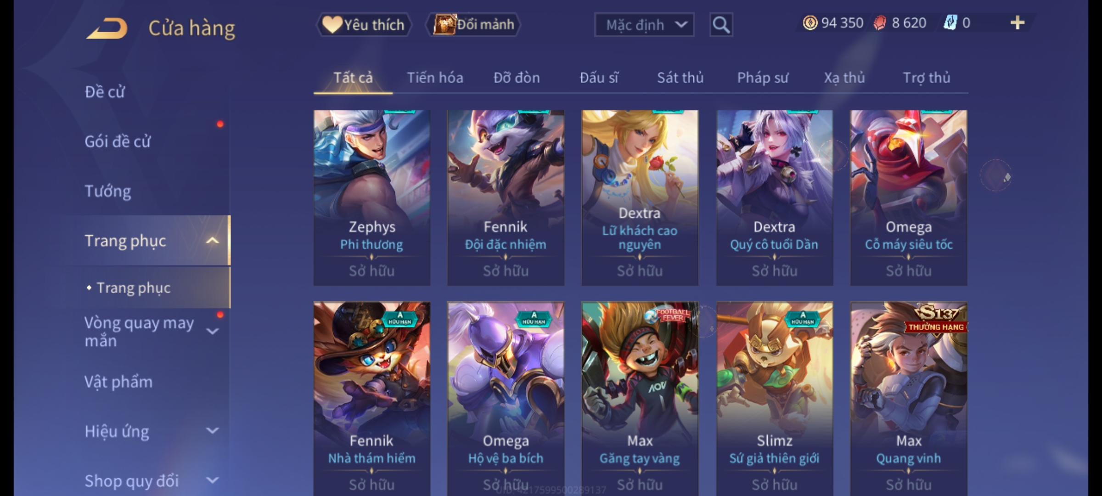Expand the Shop quy đổi section
Viewport: 1102px width, 496px height.
212,480
